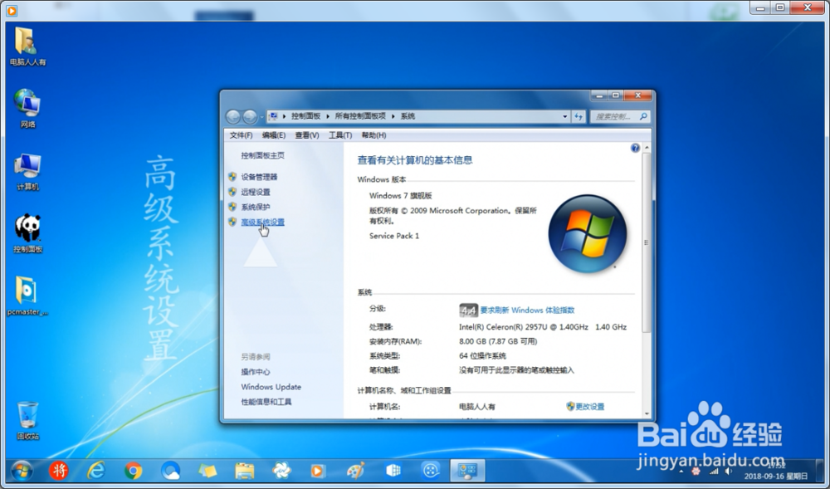Open the network signal tray icon
The height and width of the screenshot is (489, 830).
coord(714,471)
